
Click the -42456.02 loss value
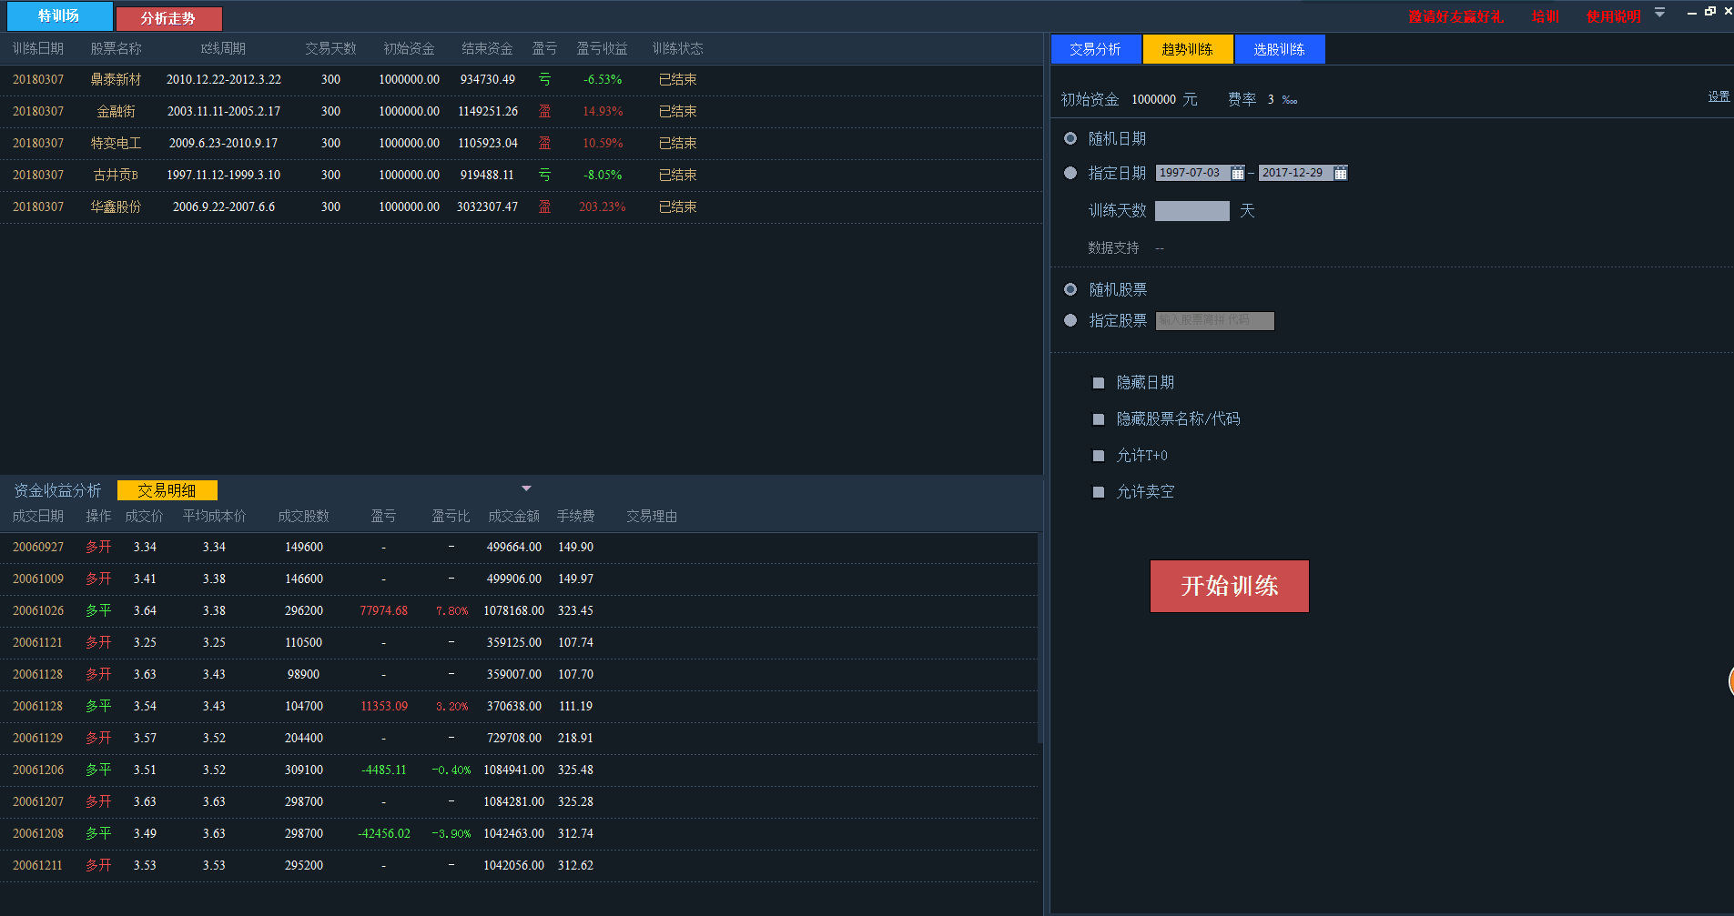click(x=383, y=834)
